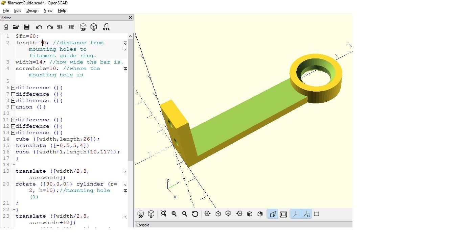Image resolution: width=462 pixels, height=246 pixels.
Task: Click the "filament guide ring." comment text
Action: coord(63,56)
